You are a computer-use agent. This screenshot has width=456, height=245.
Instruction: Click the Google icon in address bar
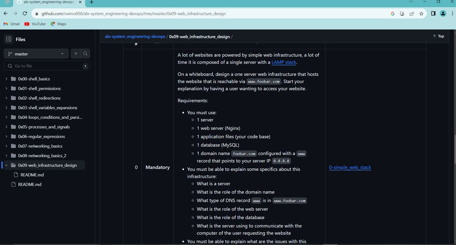tap(393, 13)
